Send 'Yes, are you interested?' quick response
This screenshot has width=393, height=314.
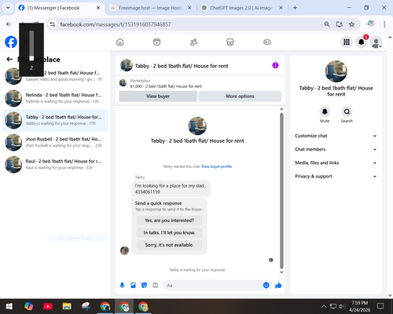tap(169, 221)
